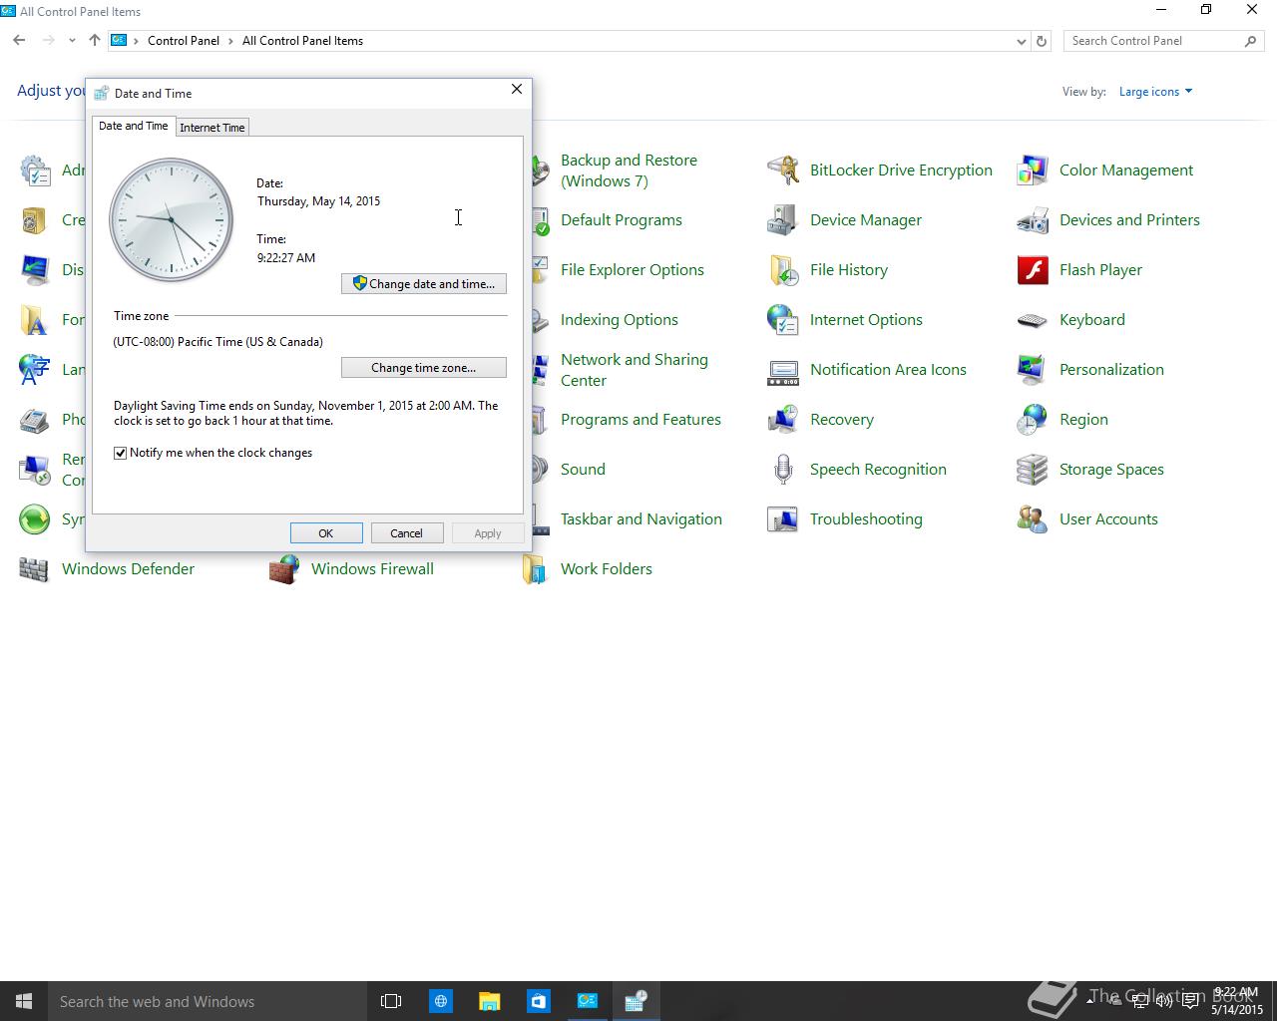Open the recent locations dropdown arrow
The width and height of the screenshot is (1277, 1021).
tap(72, 41)
